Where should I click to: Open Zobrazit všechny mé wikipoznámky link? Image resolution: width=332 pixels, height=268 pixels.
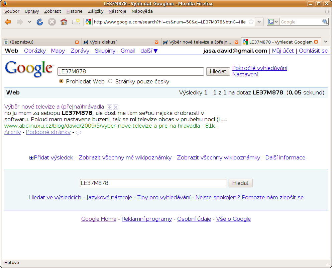[125, 157]
